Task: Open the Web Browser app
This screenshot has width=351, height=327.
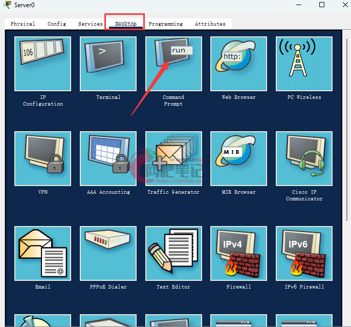Action: (238, 64)
